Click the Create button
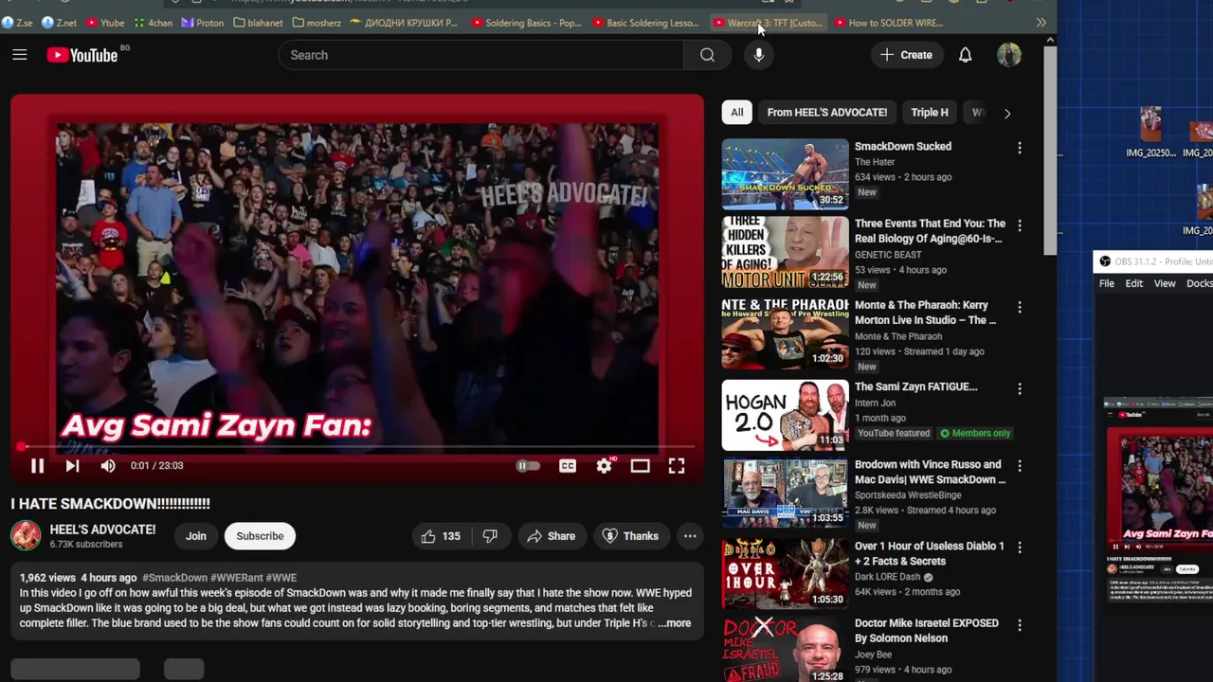 [906, 55]
